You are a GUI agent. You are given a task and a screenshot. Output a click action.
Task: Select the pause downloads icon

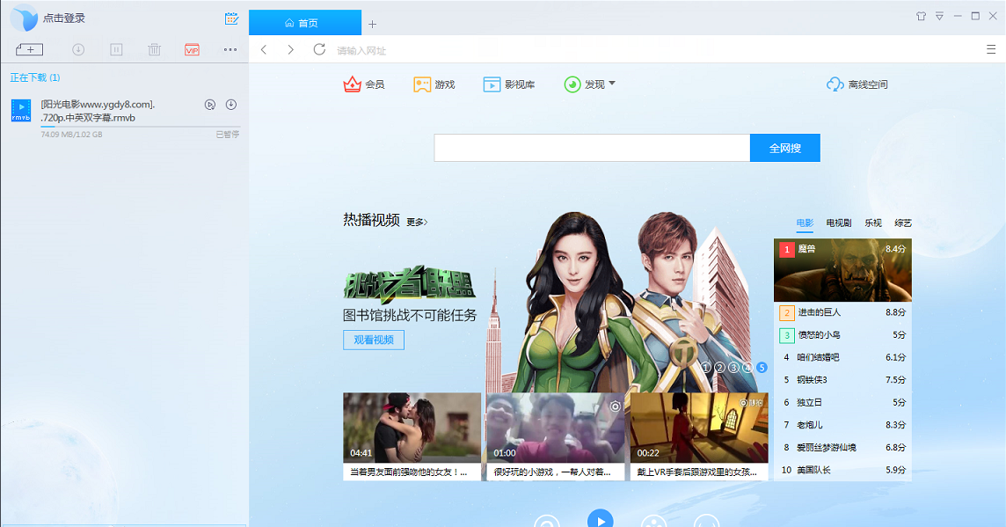coord(115,50)
